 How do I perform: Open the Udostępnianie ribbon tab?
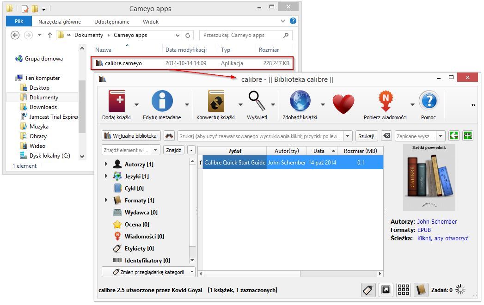click(x=112, y=22)
